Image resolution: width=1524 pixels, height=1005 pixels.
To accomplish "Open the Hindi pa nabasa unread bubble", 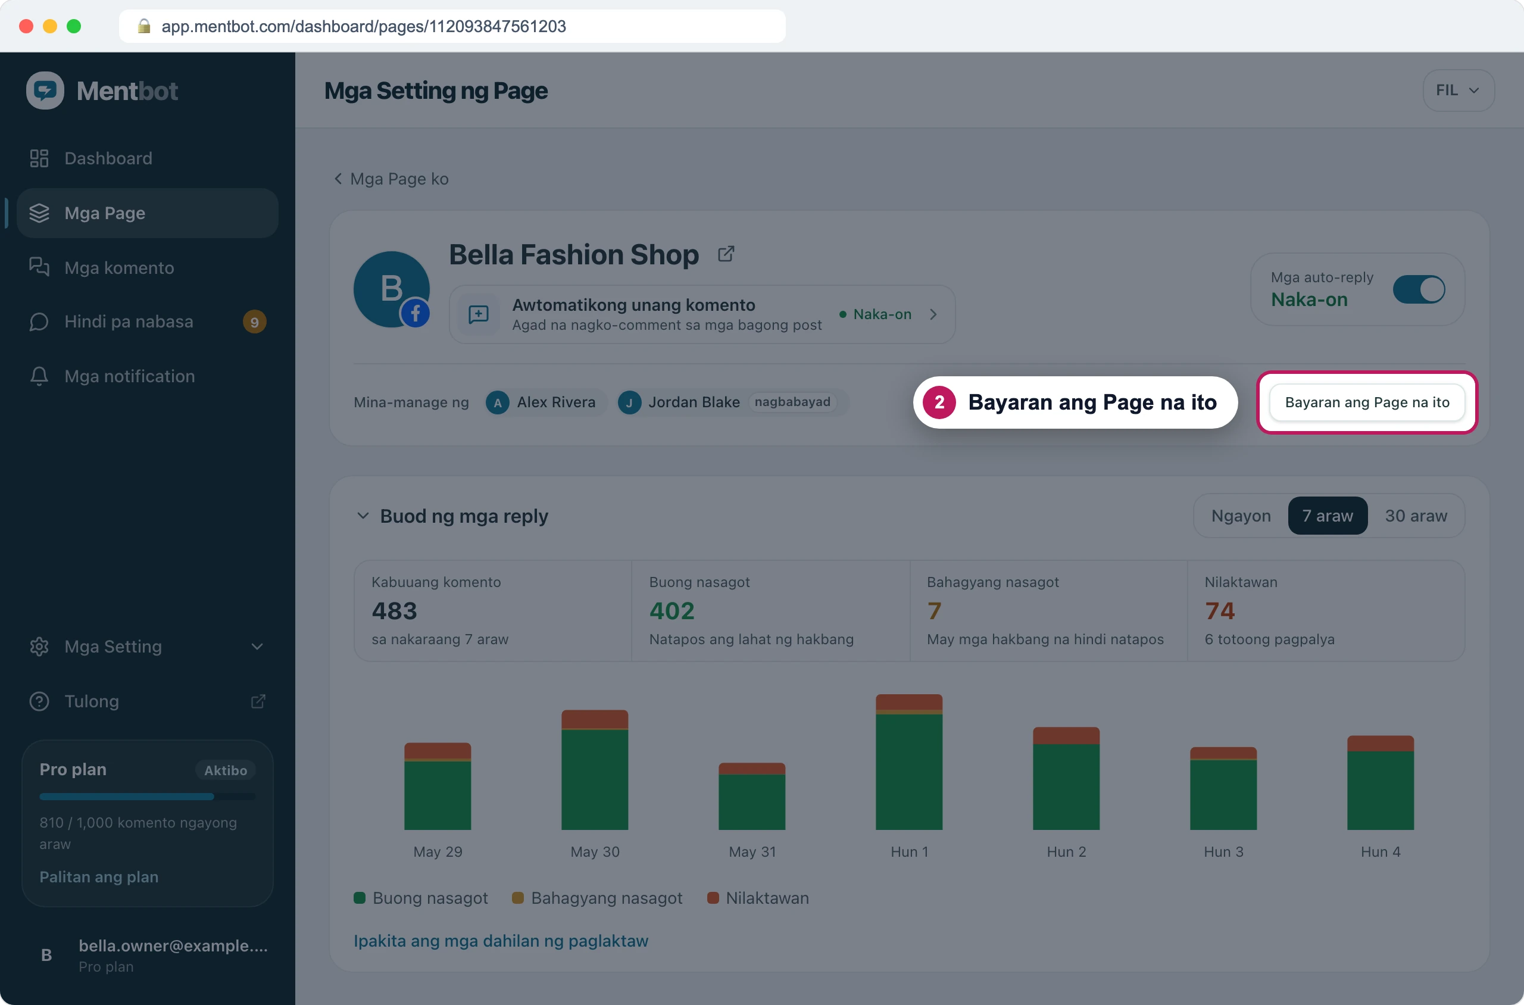I will 39,322.
